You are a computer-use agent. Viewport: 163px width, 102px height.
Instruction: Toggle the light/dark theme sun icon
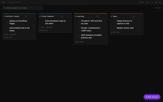pos(147,2)
